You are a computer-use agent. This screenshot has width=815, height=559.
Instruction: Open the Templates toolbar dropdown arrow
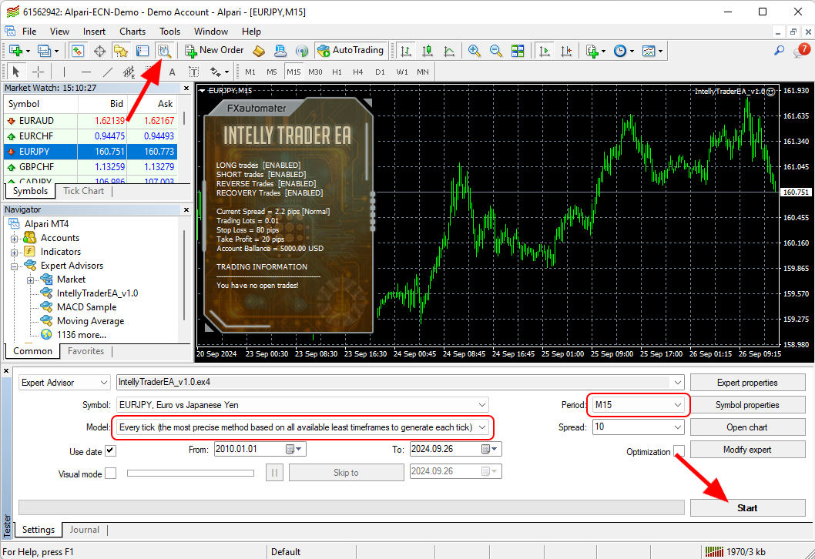pos(660,50)
